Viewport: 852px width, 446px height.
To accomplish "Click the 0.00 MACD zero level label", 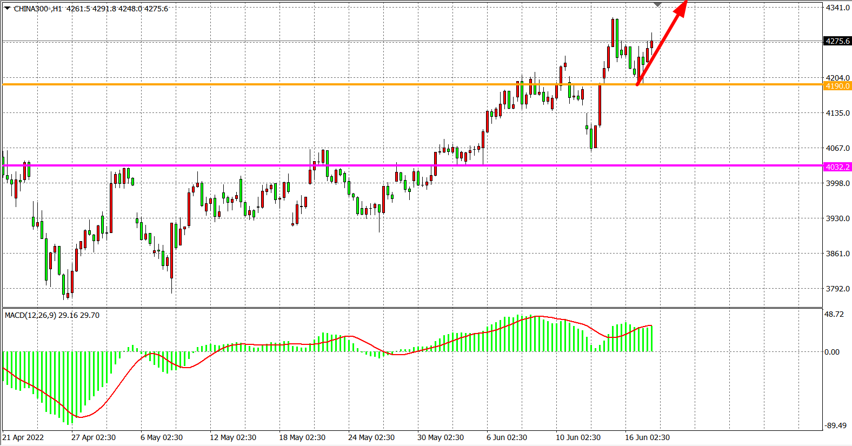I will 832,352.
